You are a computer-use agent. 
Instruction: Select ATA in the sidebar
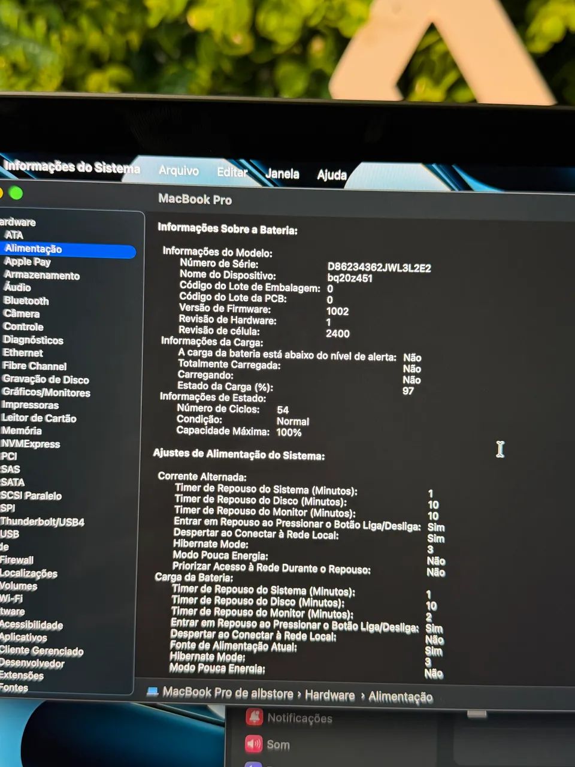click(14, 235)
